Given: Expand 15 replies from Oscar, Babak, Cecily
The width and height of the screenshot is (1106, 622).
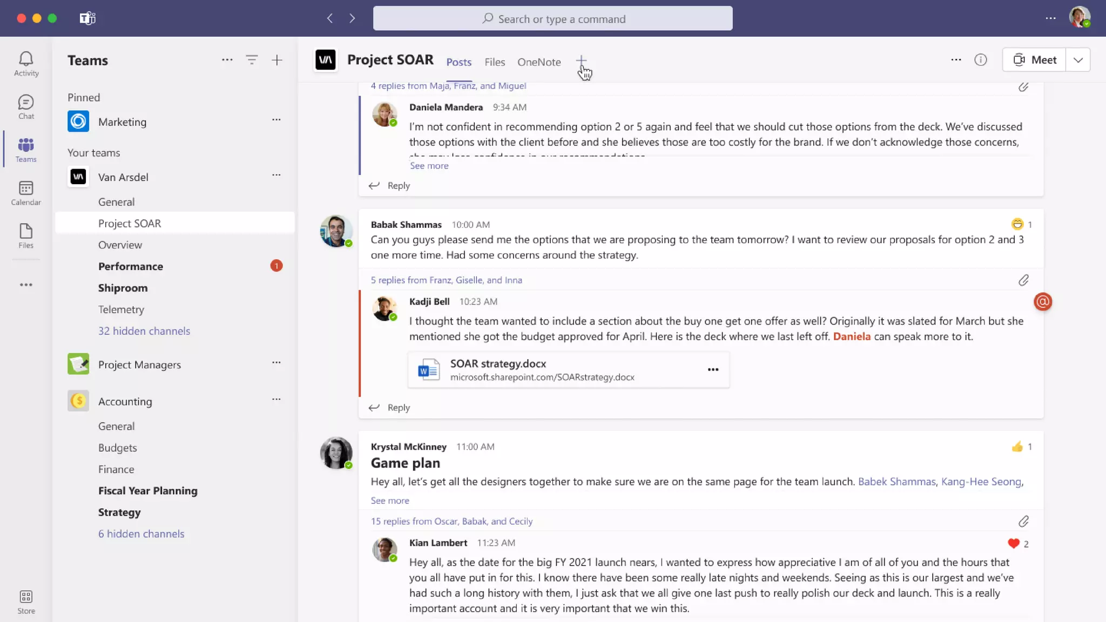Looking at the screenshot, I should [451, 521].
